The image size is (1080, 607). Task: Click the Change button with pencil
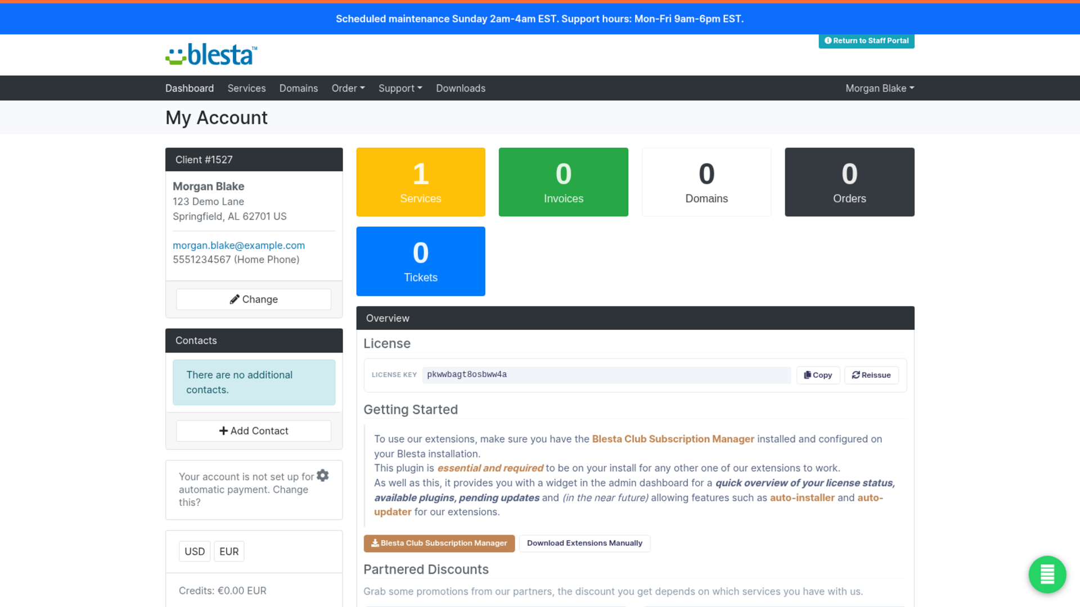pyautogui.click(x=254, y=299)
